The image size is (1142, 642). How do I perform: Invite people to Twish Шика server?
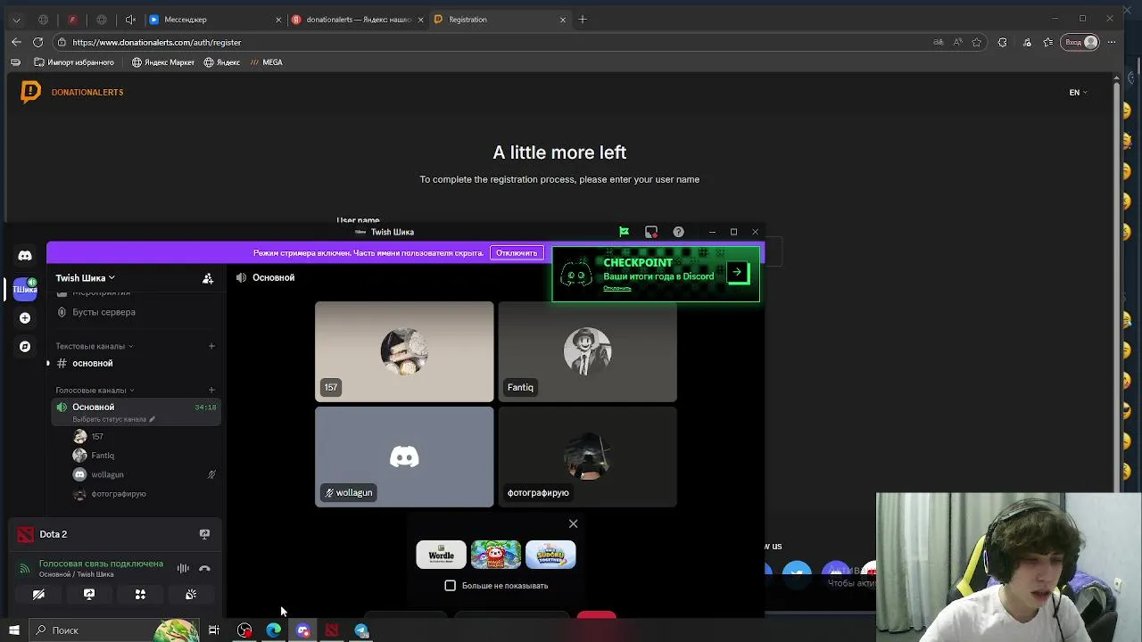208,278
